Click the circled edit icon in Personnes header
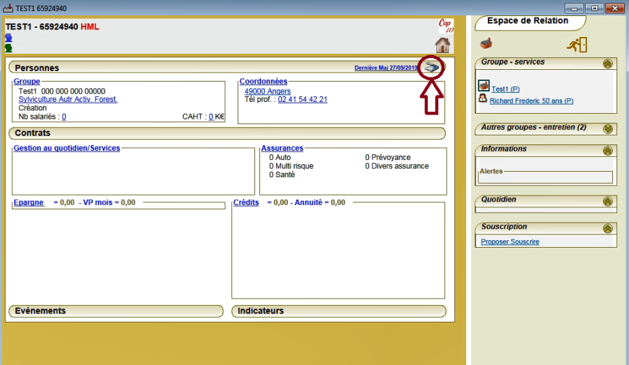 tap(433, 68)
